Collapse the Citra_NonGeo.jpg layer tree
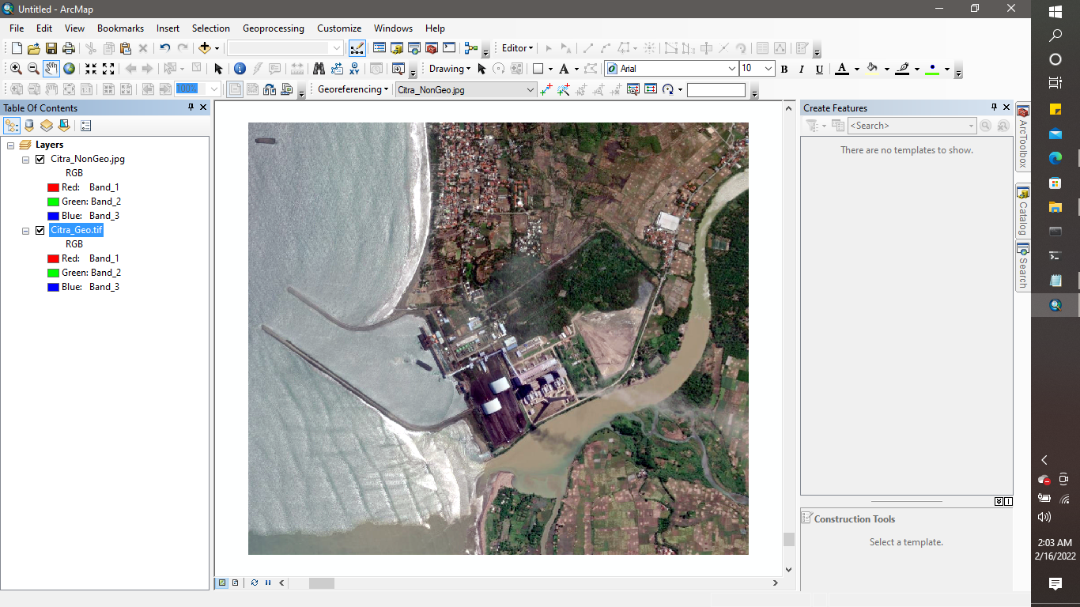The height and width of the screenshot is (607, 1080). tap(25, 159)
